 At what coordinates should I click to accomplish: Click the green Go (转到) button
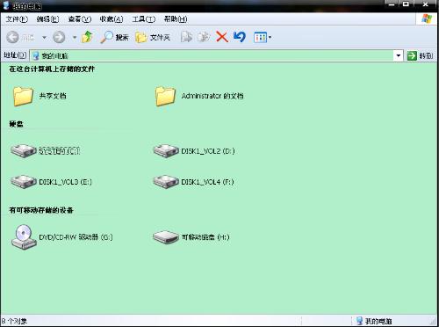tap(420, 55)
